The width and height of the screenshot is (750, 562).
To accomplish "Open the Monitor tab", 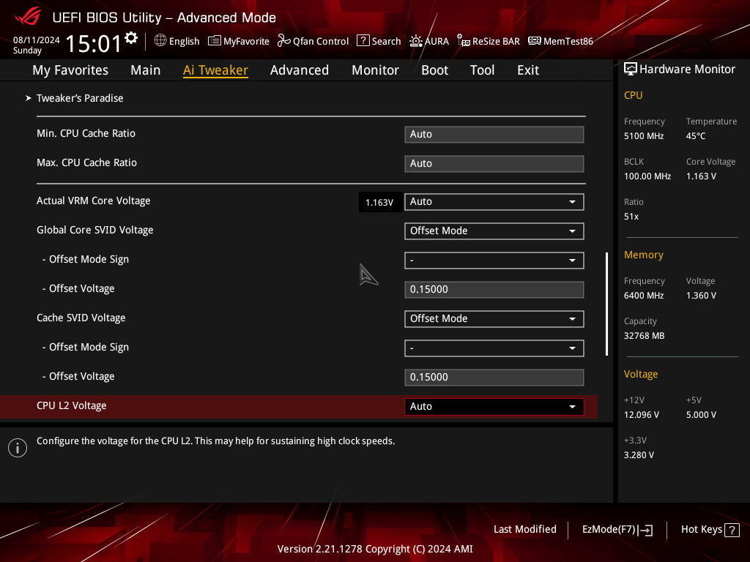I will (x=375, y=70).
